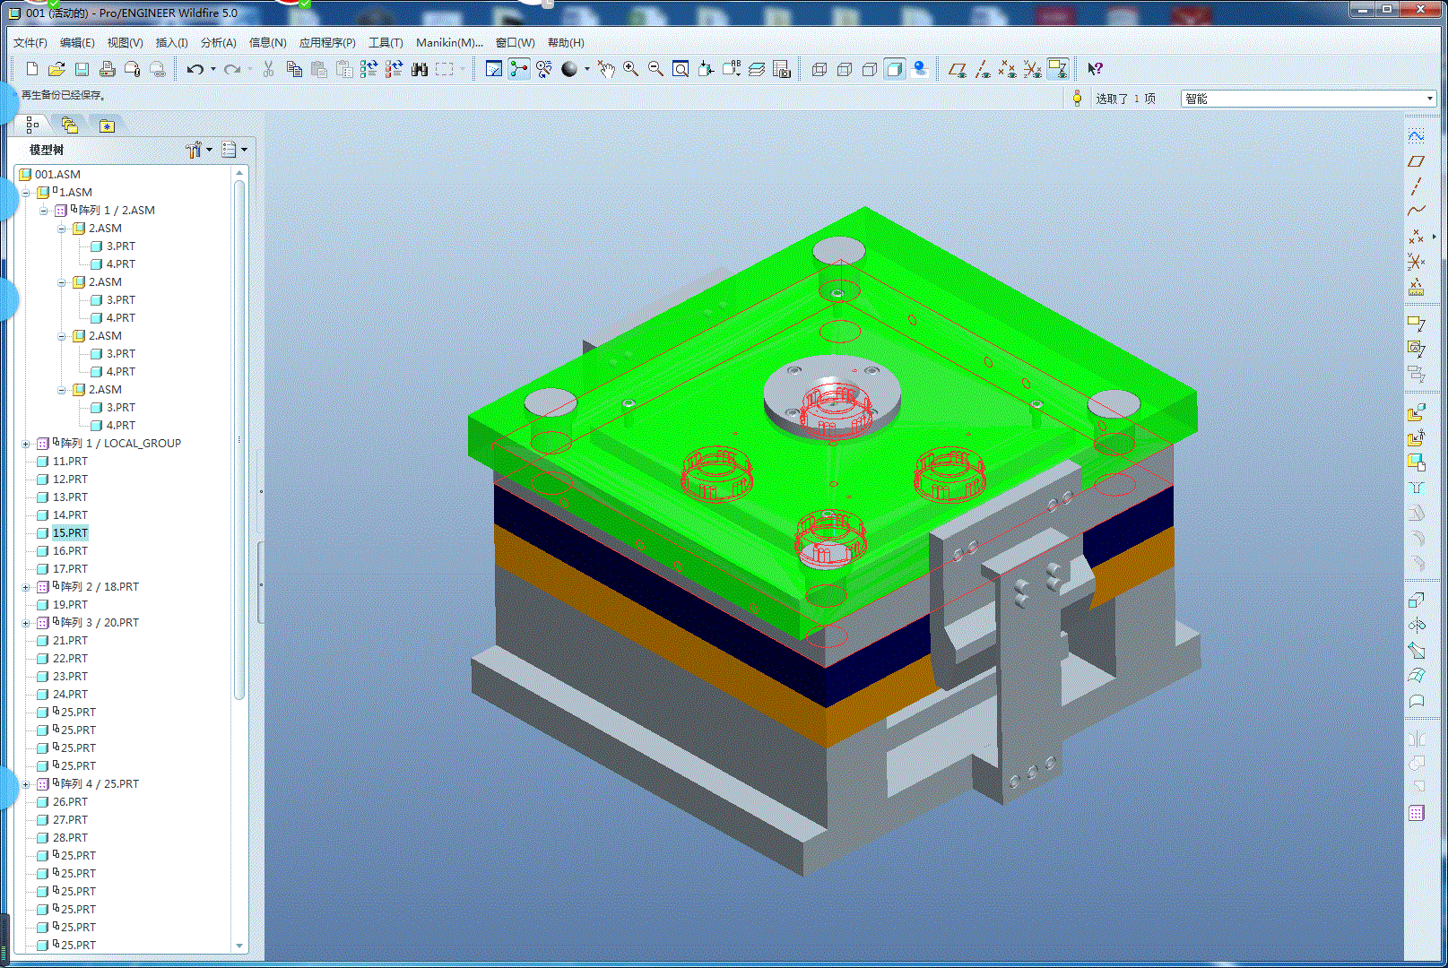This screenshot has width=1448, height=968.
Task: Click the undo arrow icon
Action: coord(195,69)
